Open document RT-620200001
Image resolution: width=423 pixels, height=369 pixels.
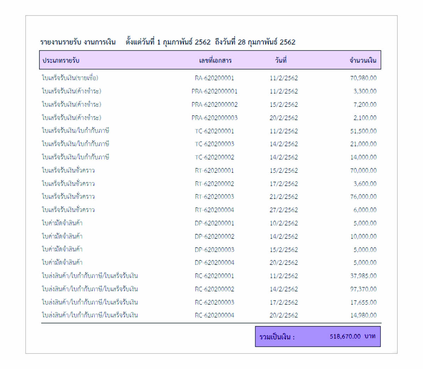click(214, 170)
